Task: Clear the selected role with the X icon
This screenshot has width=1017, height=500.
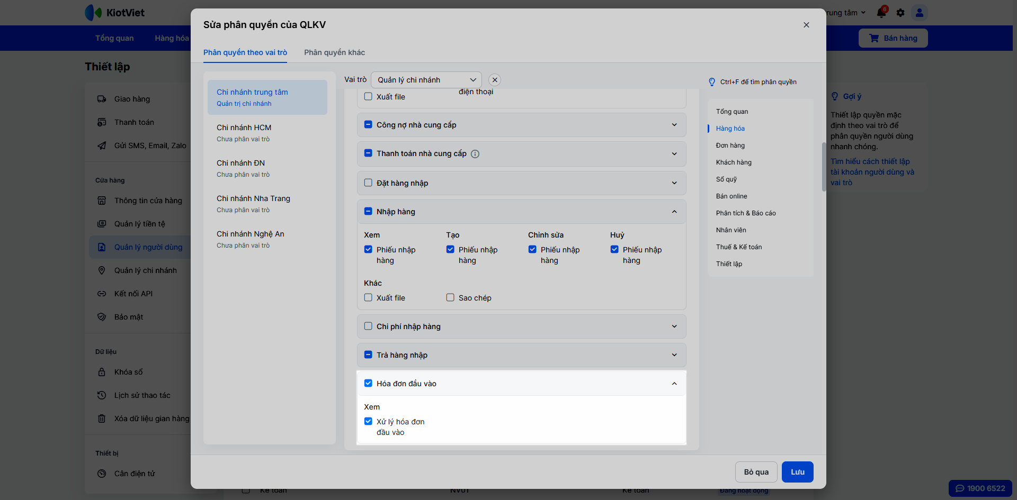Action: click(495, 80)
